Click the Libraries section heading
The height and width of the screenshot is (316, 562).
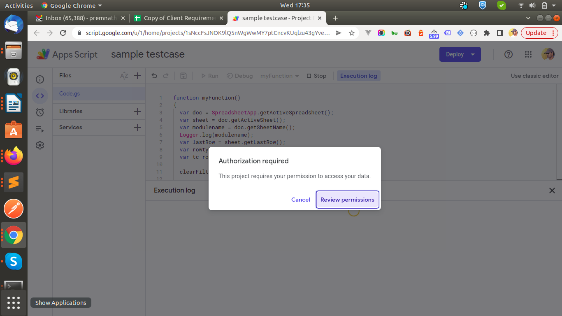click(x=71, y=112)
